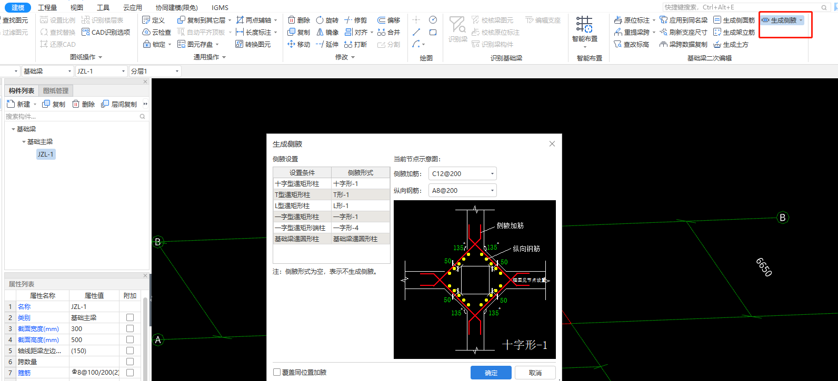838x381 pixels.
Task: Tick the 附加 checkbox for 跨数量 row
Action: pyautogui.click(x=130, y=362)
